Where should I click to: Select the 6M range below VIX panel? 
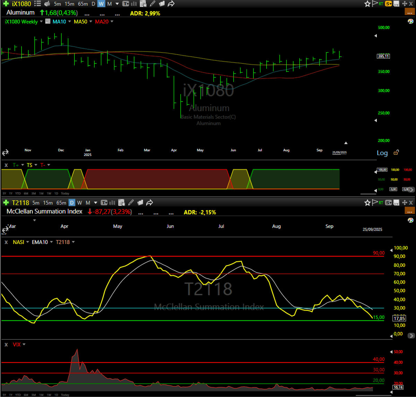point(26,395)
